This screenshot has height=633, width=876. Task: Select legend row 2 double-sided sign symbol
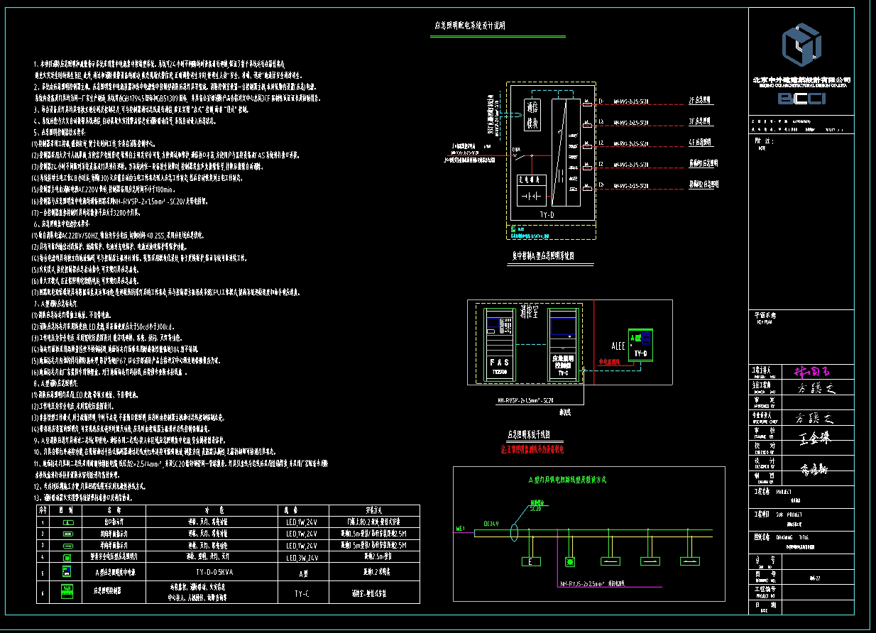tap(67, 534)
